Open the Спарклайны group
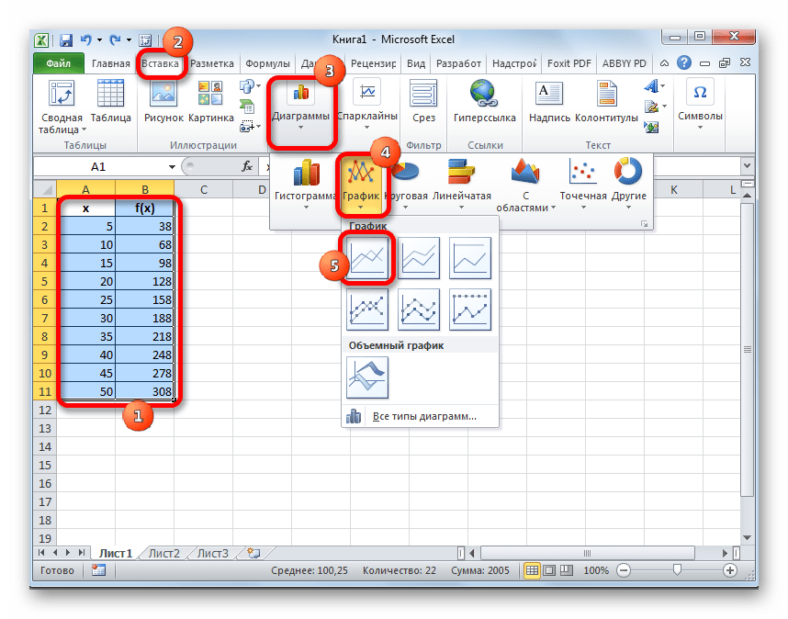 coord(366,105)
